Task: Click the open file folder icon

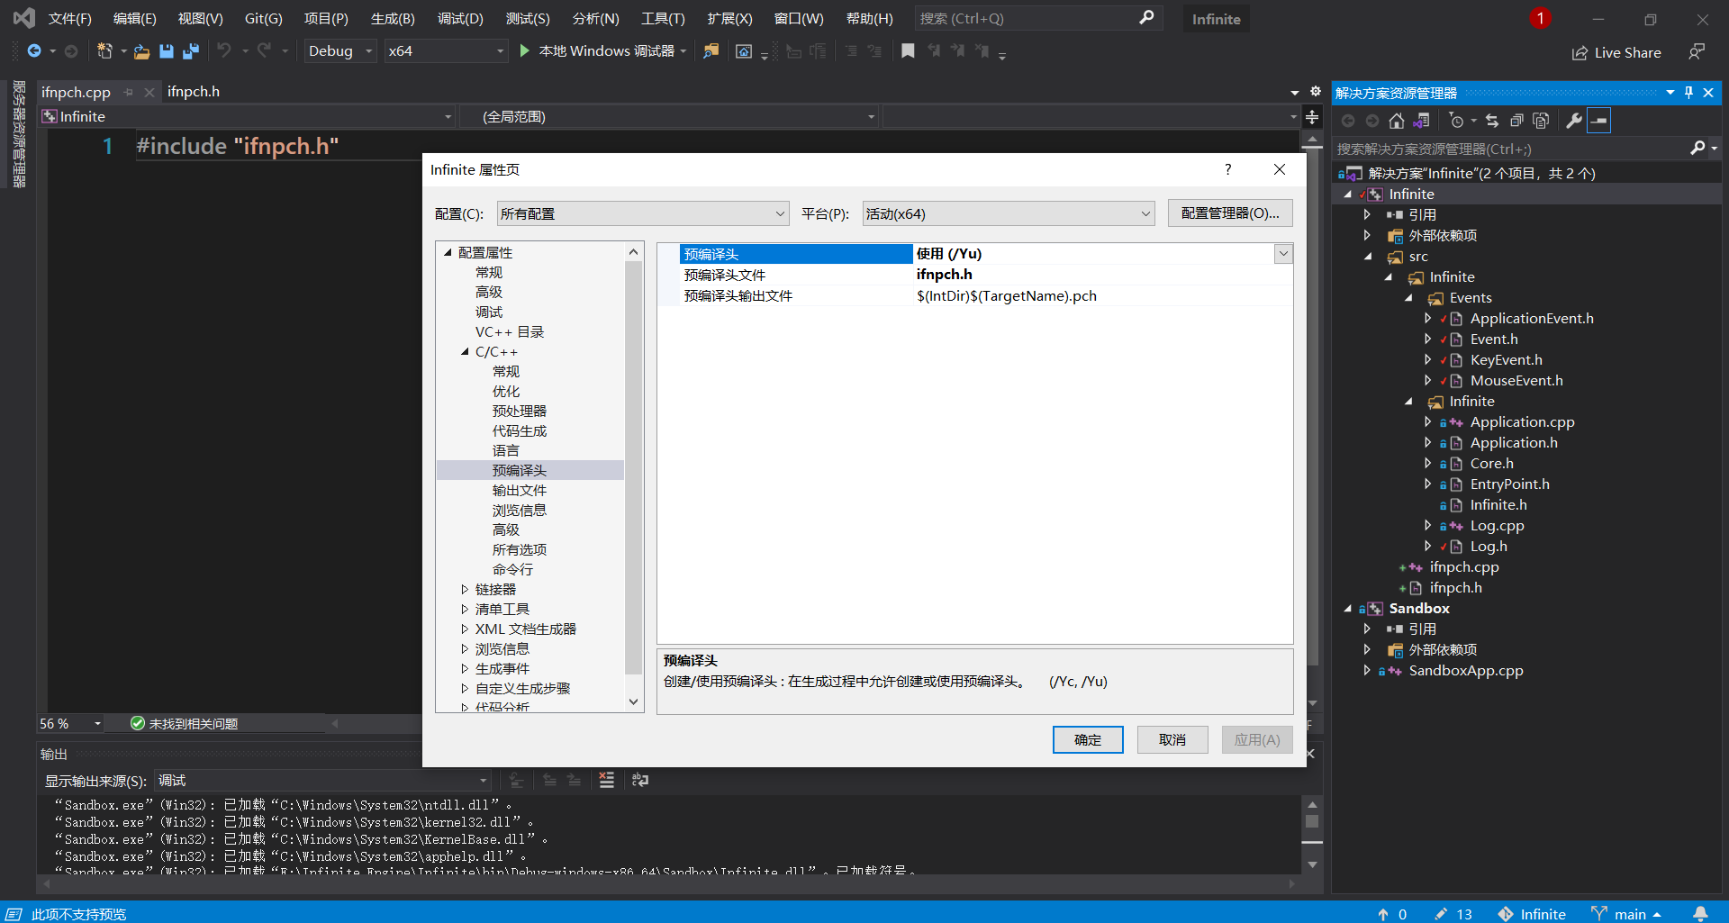Action: 141,51
